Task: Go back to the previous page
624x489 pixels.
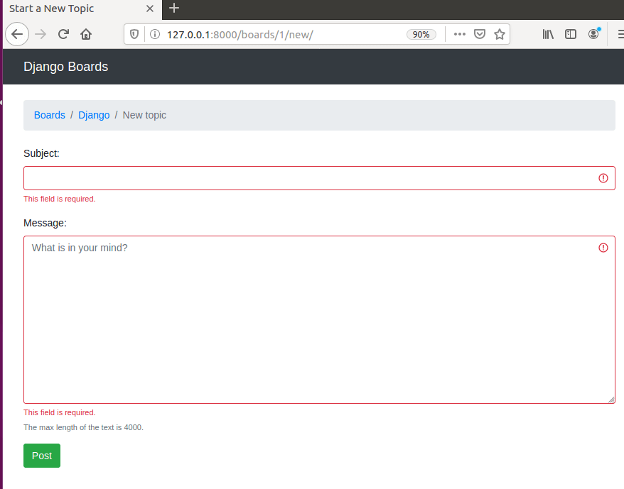Action: 17,35
